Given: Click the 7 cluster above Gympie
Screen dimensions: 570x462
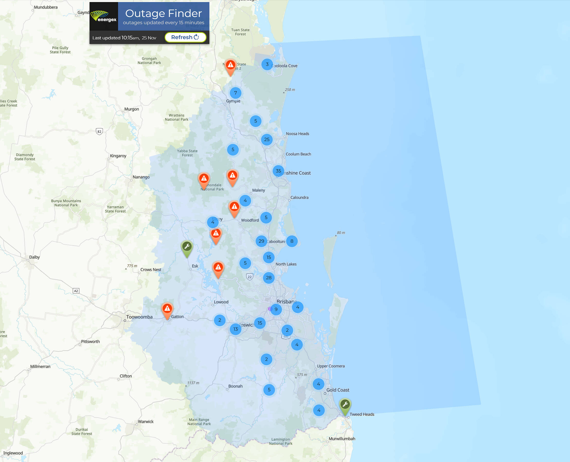Looking at the screenshot, I should [235, 93].
